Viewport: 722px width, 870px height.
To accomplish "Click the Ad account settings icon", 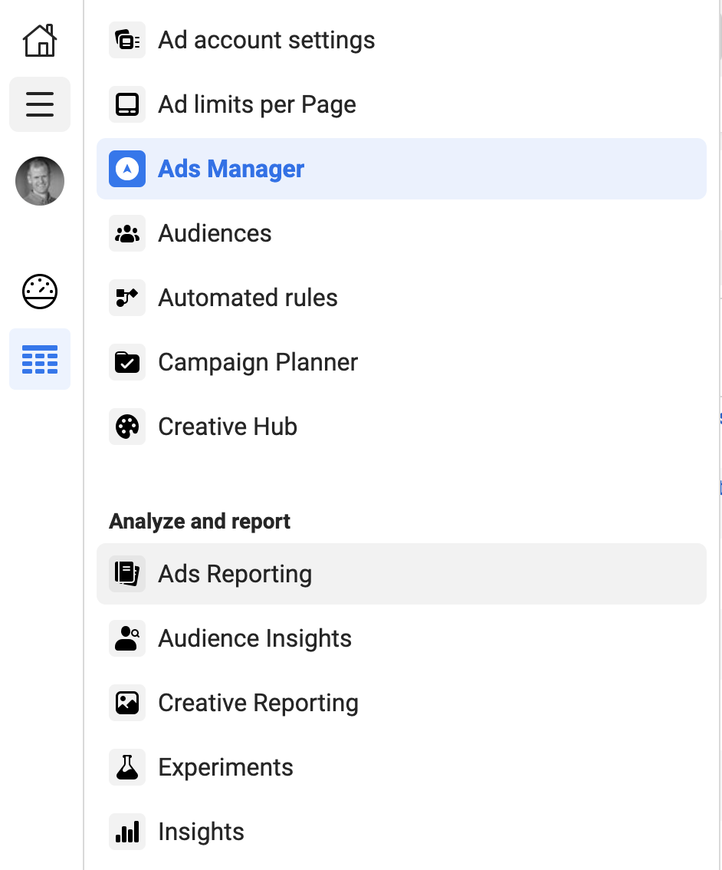I will click(127, 40).
